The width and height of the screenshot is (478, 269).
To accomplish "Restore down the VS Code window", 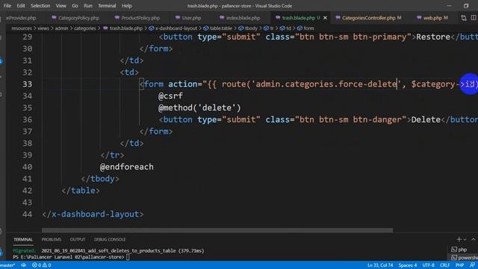I will coord(466,6).
